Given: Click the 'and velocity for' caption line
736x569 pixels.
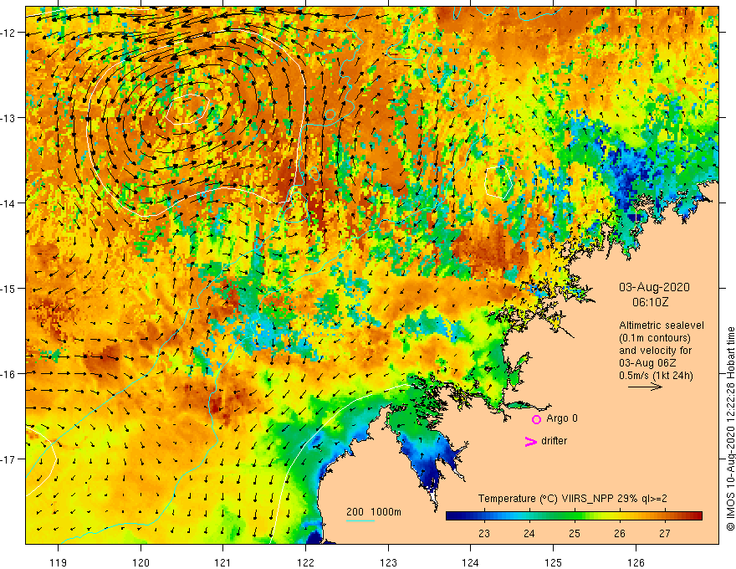Looking at the screenshot, I should [x=655, y=351].
